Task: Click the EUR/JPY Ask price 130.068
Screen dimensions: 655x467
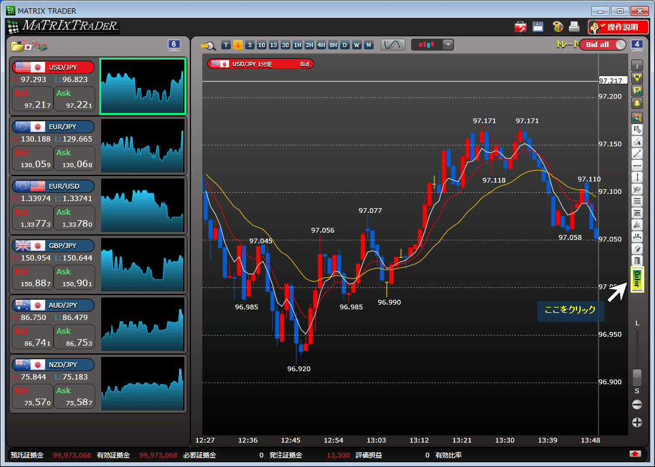Action: point(74,159)
